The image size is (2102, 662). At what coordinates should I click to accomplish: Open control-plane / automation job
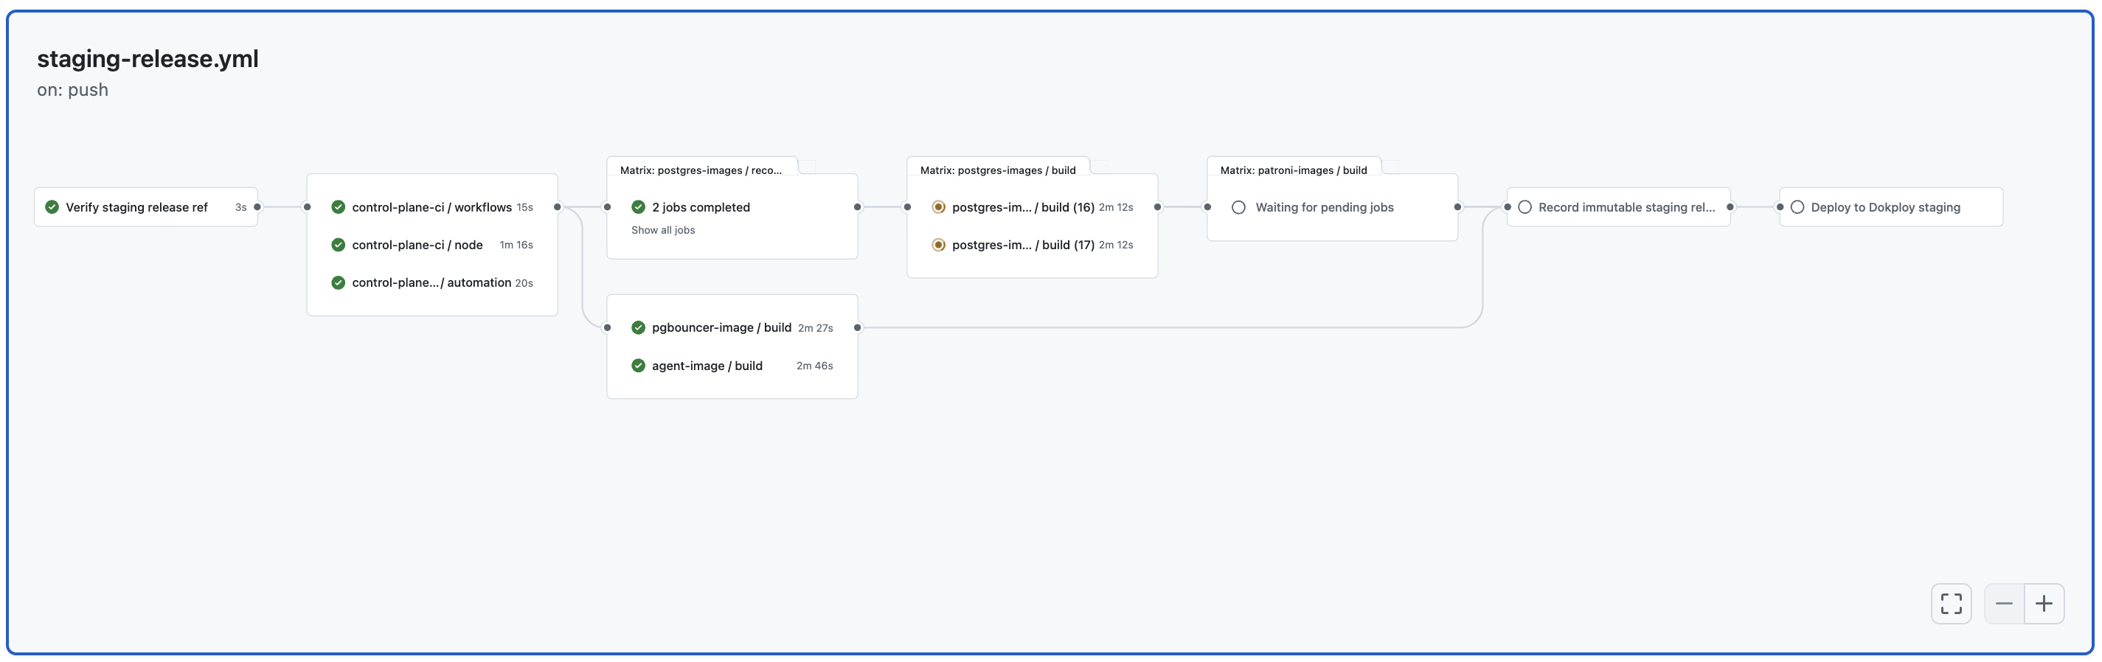(x=432, y=283)
